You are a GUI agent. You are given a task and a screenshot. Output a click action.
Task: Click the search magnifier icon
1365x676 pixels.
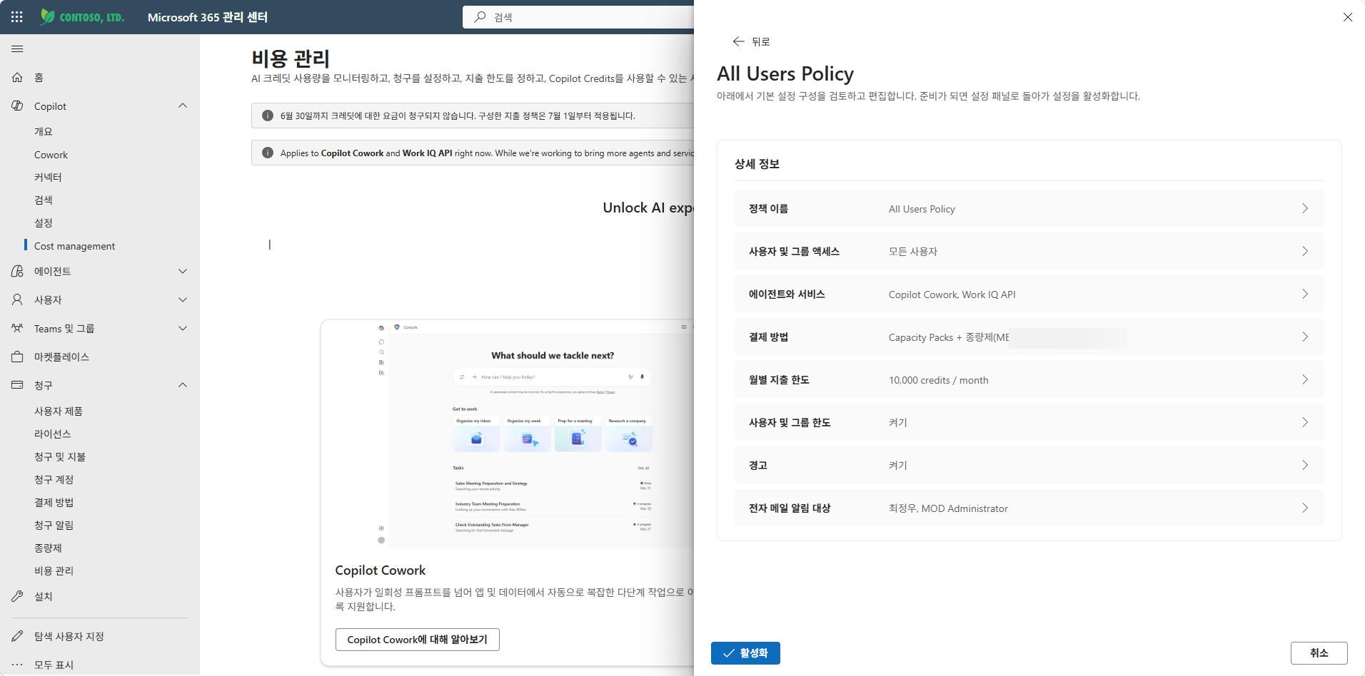click(x=480, y=17)
